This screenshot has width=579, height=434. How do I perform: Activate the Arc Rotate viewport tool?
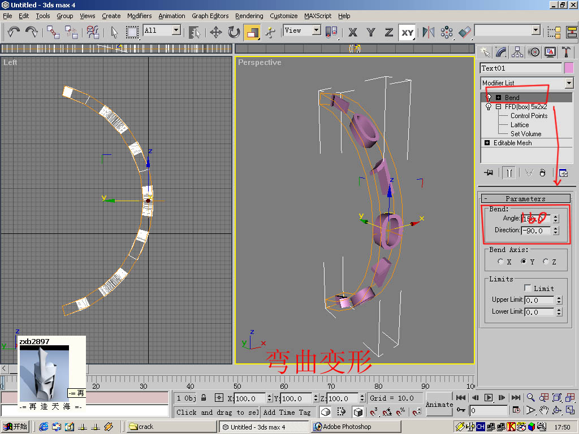coord(557,410)
